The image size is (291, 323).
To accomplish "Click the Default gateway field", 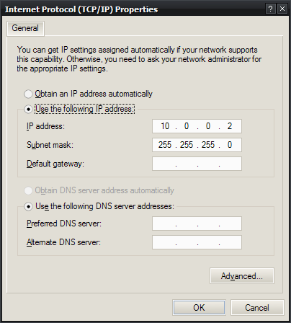I will pos(197,164).
